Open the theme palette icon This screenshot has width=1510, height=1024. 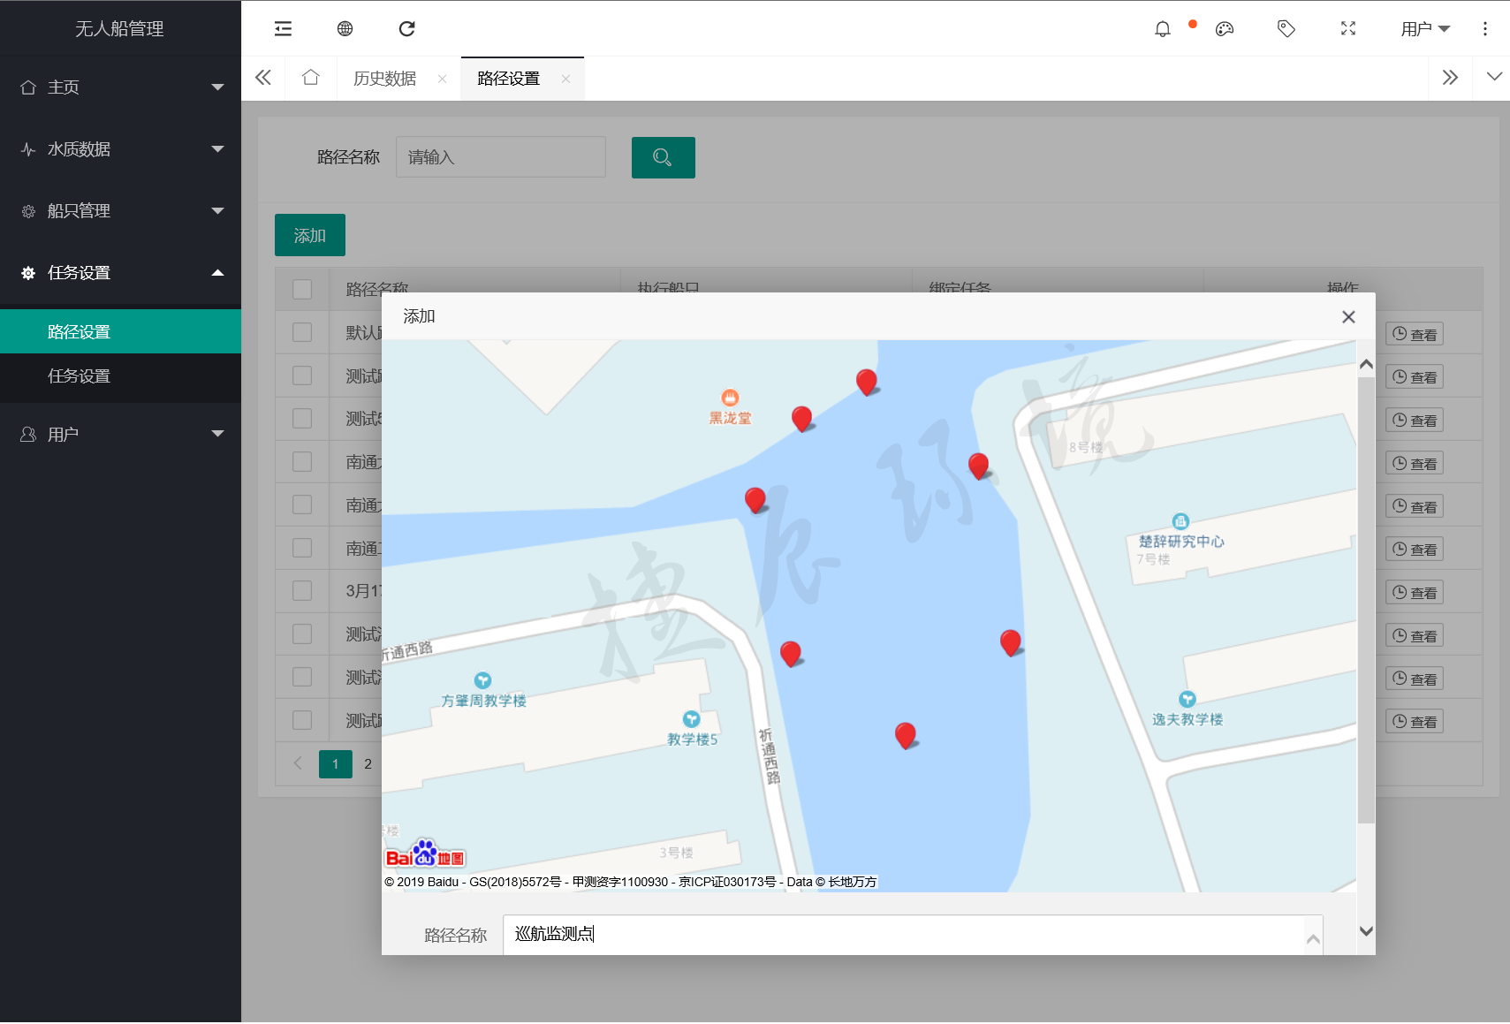pyautogui.click(x=1224, y=29)
